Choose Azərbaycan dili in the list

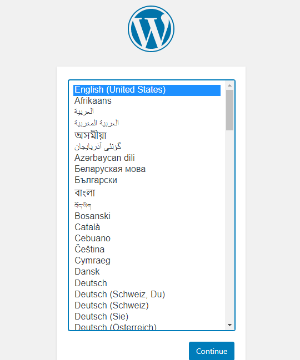point(147,158)
